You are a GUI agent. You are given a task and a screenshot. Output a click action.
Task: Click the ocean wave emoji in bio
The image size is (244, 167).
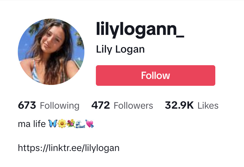click(x=80, y=124)
